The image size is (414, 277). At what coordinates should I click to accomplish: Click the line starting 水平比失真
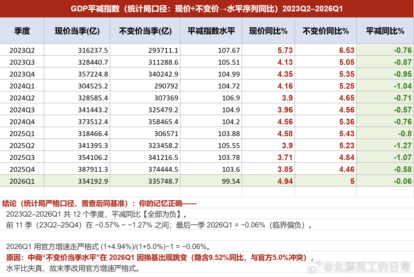pyautogui.click(x=73, y=268)
